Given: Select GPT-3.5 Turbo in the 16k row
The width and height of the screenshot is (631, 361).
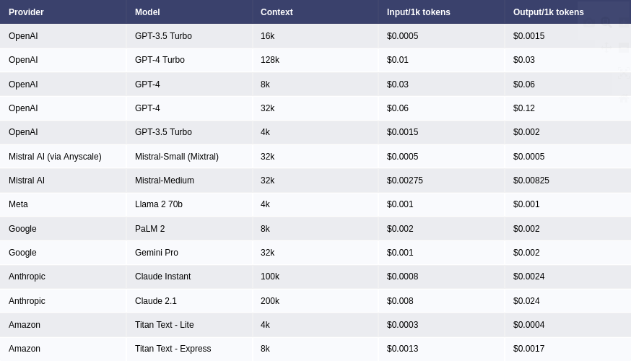Looking at the screenshot, I should pos(163,36).
